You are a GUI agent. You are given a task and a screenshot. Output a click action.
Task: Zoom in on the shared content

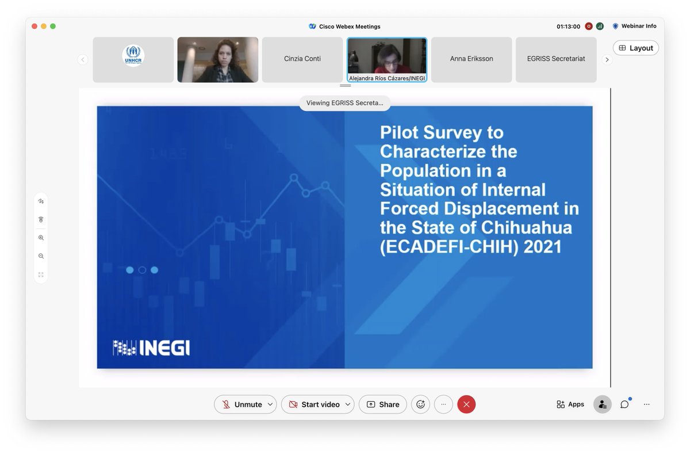coord(41,238)
